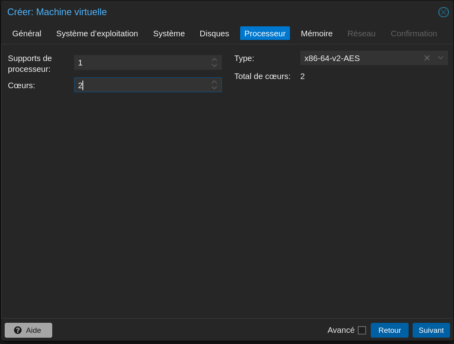
Task: Click the Aide help button
Action: tap(28, 330)
